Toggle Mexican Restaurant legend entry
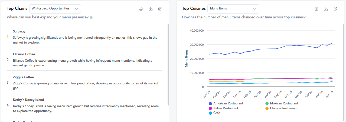 [x=281, y=103]
